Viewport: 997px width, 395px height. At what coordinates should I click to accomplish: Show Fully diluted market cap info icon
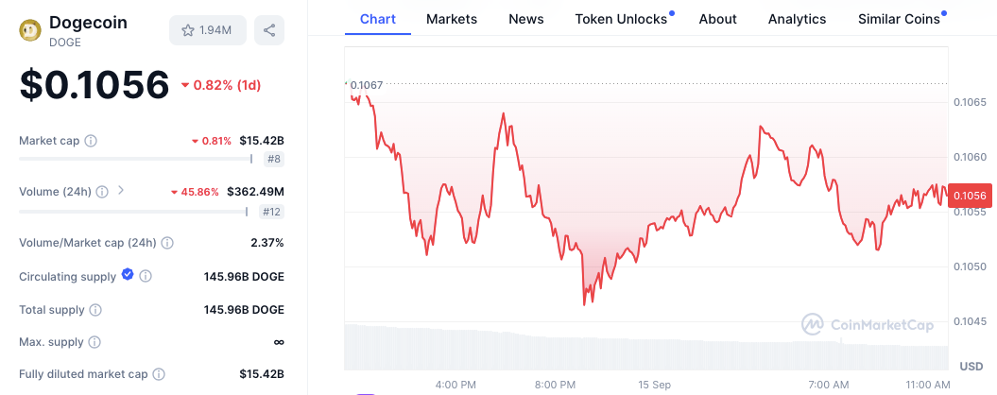tap(159, 374)
